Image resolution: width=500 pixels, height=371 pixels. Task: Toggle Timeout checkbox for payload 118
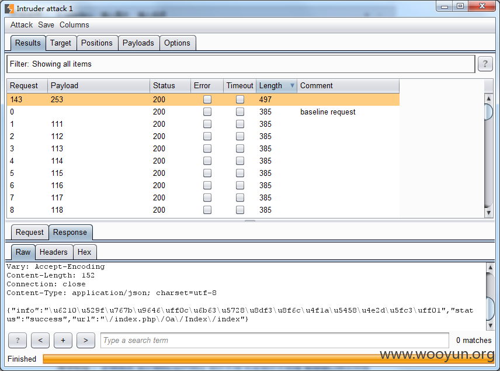[240, 210]
